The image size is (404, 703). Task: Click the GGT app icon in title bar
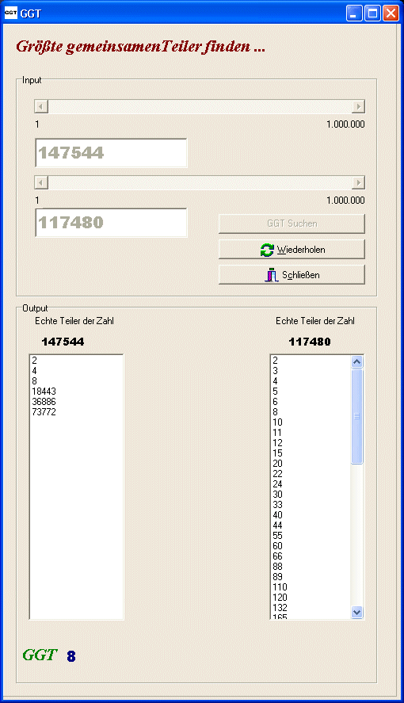pos(11,13)
